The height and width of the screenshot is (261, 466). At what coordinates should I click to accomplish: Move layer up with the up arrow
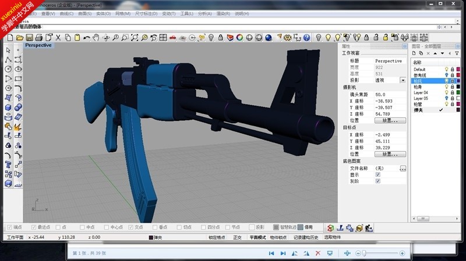pos(435,53)
